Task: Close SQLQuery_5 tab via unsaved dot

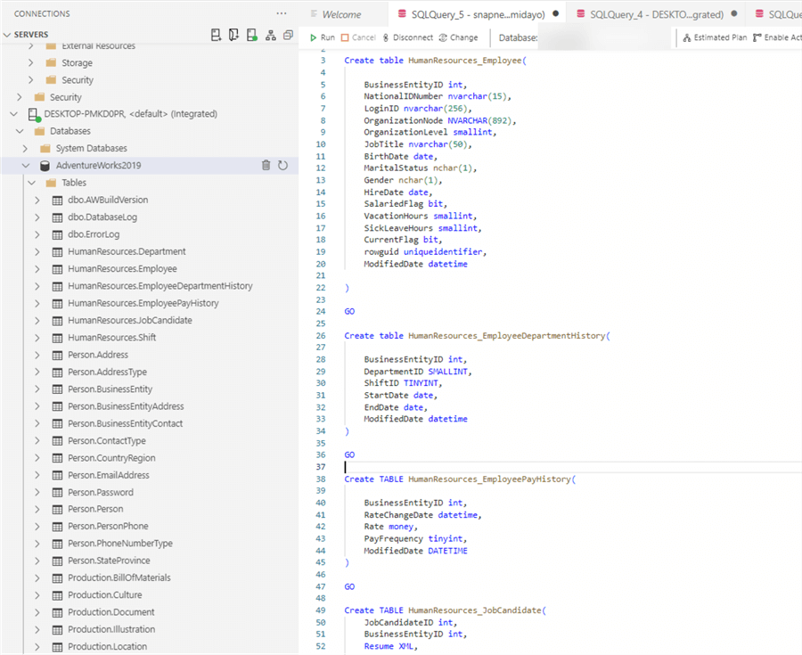Action: (x=556, y=14)
